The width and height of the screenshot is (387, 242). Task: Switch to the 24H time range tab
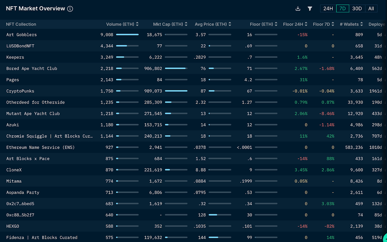tap(328, 8)
